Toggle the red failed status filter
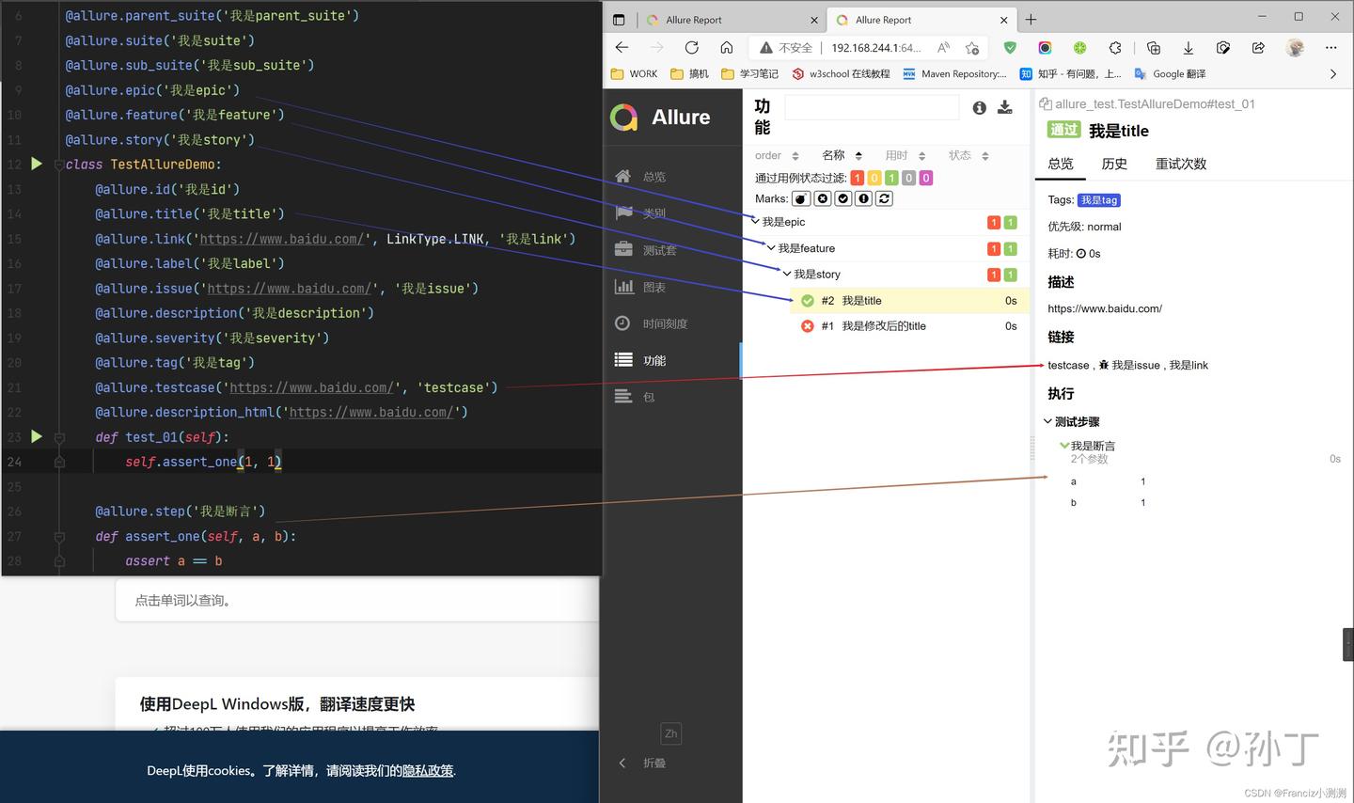Screen dimensions: 1354x803 pos(858,178)
